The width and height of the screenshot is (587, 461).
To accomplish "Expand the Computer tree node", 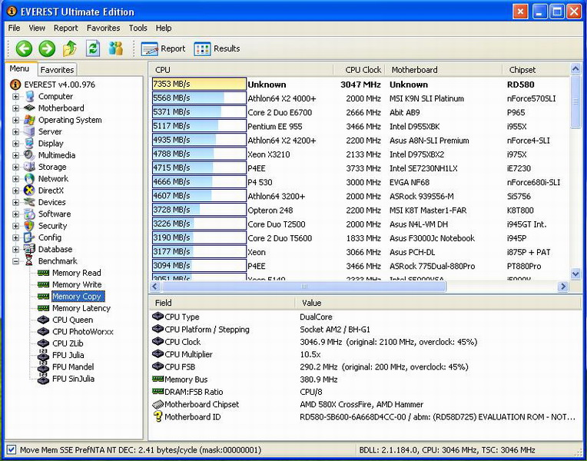I will (15, 97).
